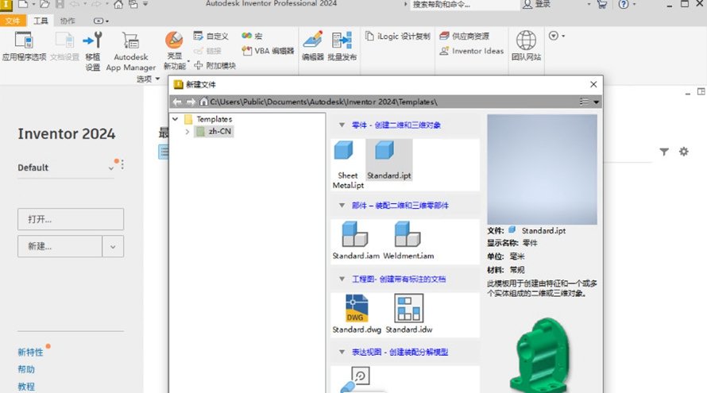Image resolution: width=707 pixels, height=393 pixels.
Task: Open 编辑器 editor tool
Action: [313, 45]
